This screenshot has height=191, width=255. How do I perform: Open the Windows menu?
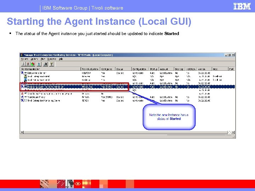[x=52, y=59]
